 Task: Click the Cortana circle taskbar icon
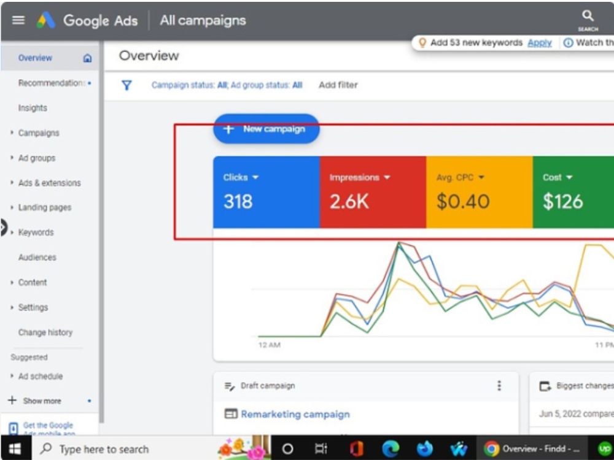coord(288,449)
